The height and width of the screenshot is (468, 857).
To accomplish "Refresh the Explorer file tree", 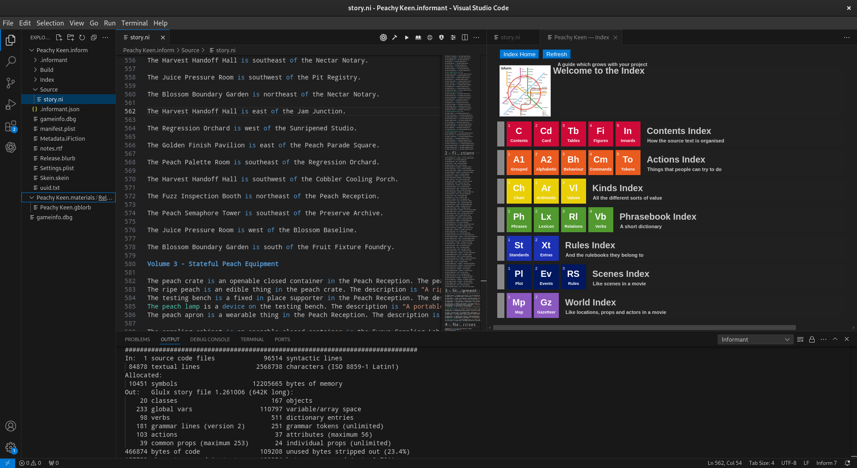I will [82, 38].
